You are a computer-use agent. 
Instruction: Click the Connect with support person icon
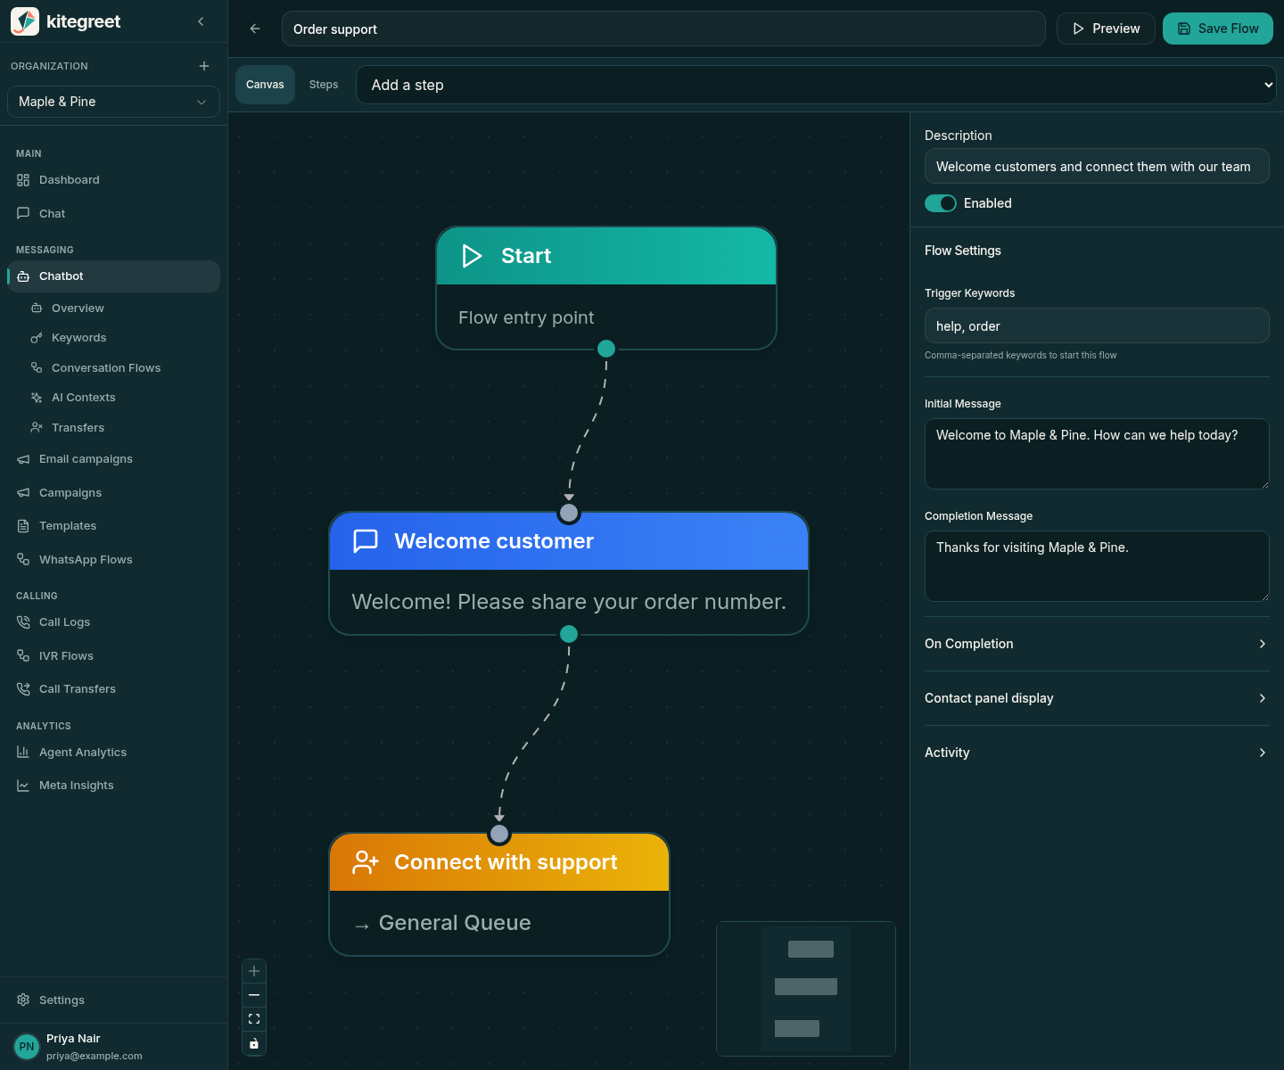tap(366, 862)
